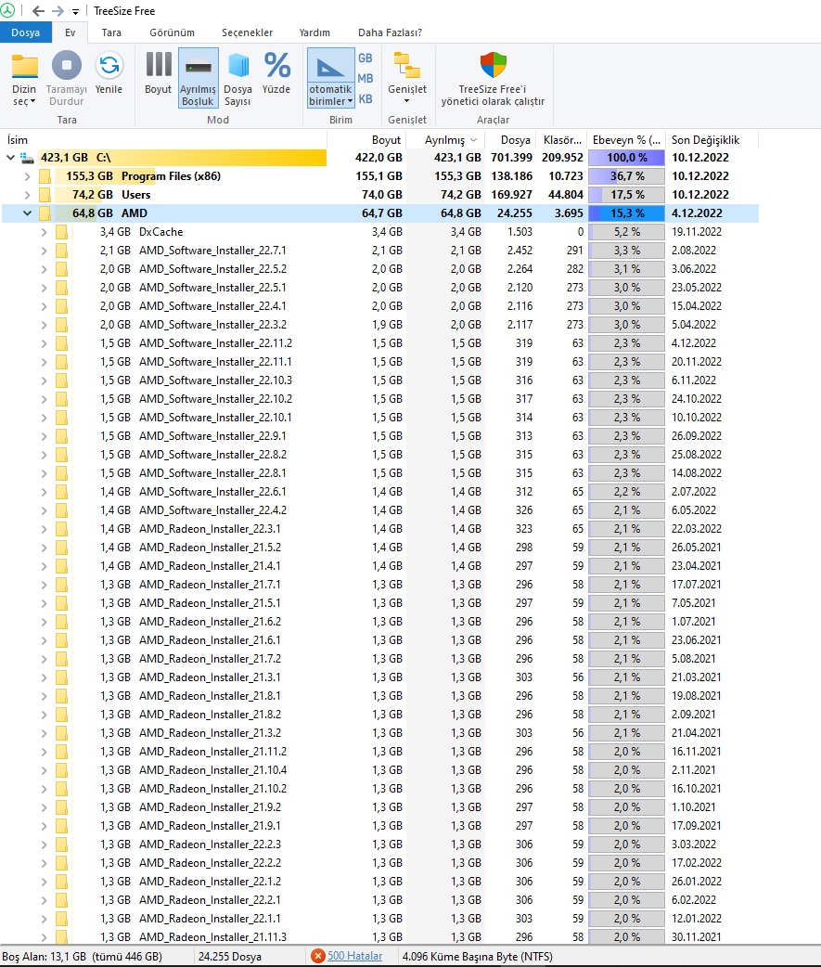Click folder icon of AMD_Software_Installer_22.11.2
The image size is (821, 967).
[61, 342]
